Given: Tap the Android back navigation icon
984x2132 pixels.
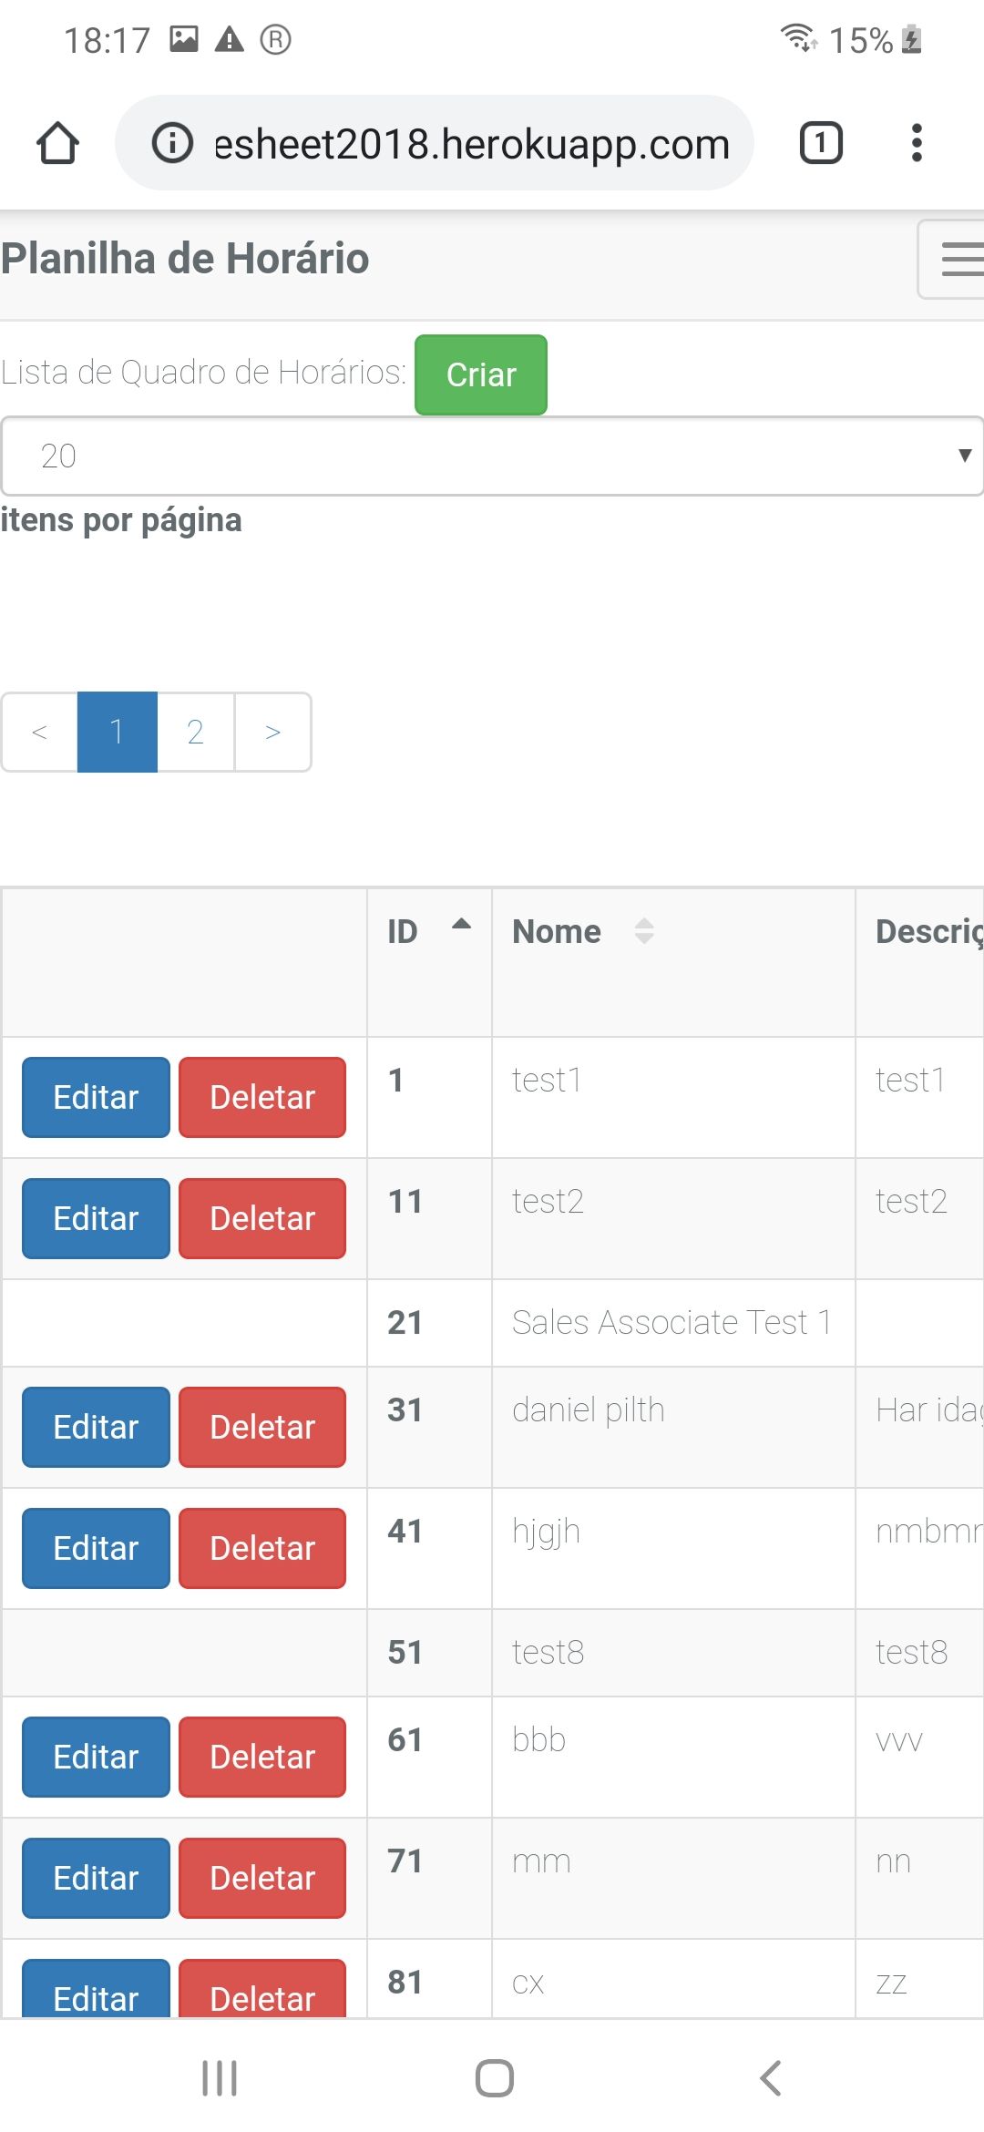Looking at the screenshot, I should tap(770, 2078).
